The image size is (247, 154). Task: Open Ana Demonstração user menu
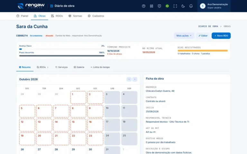[214, 6]
